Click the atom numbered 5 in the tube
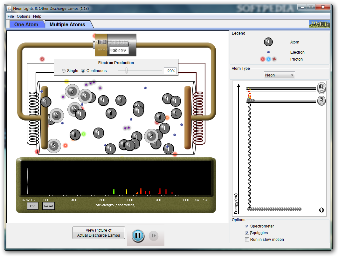 (72, 91)
